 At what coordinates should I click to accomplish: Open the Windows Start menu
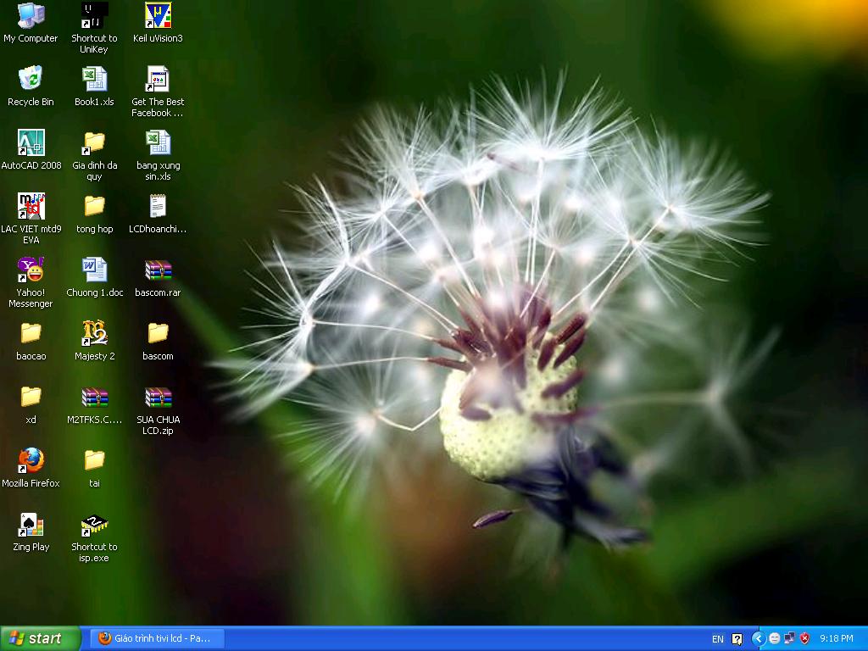(x=41, y=638)
